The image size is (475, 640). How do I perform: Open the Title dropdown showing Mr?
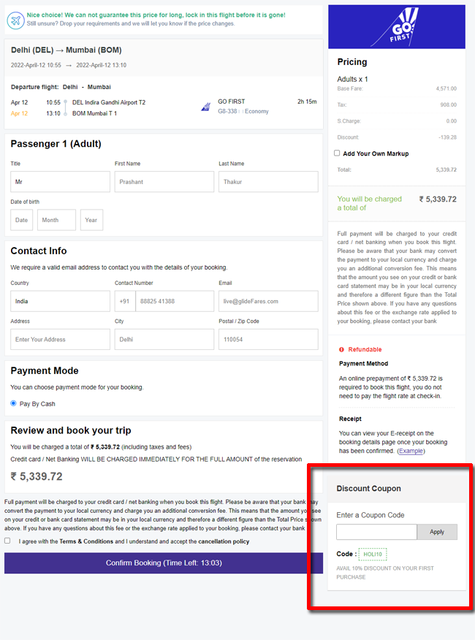pyautogui.click(x=60, y=182)
